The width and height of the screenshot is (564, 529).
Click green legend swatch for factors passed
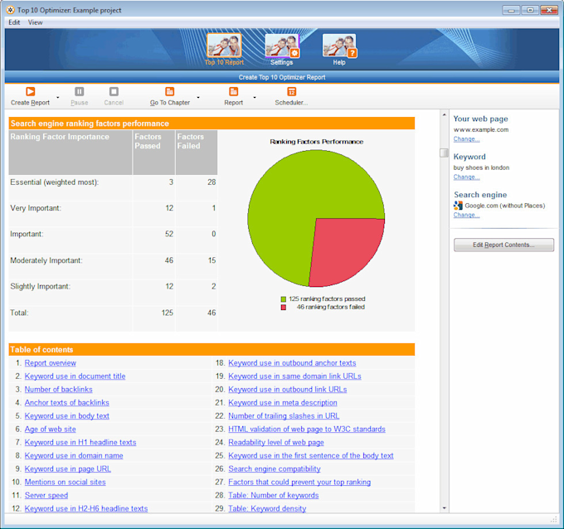284,299
